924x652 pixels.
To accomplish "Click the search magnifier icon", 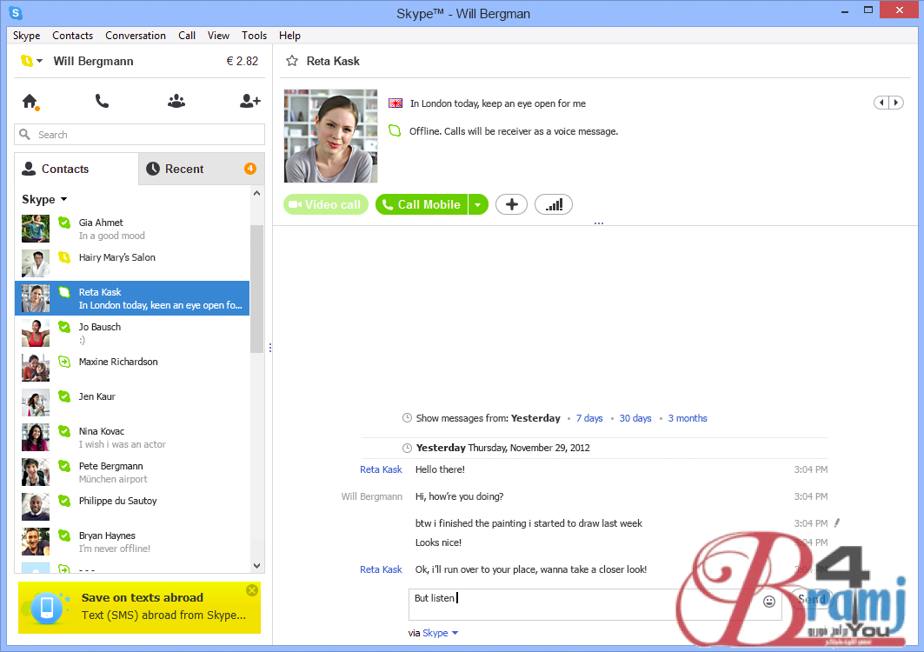I will pos(24,135).
